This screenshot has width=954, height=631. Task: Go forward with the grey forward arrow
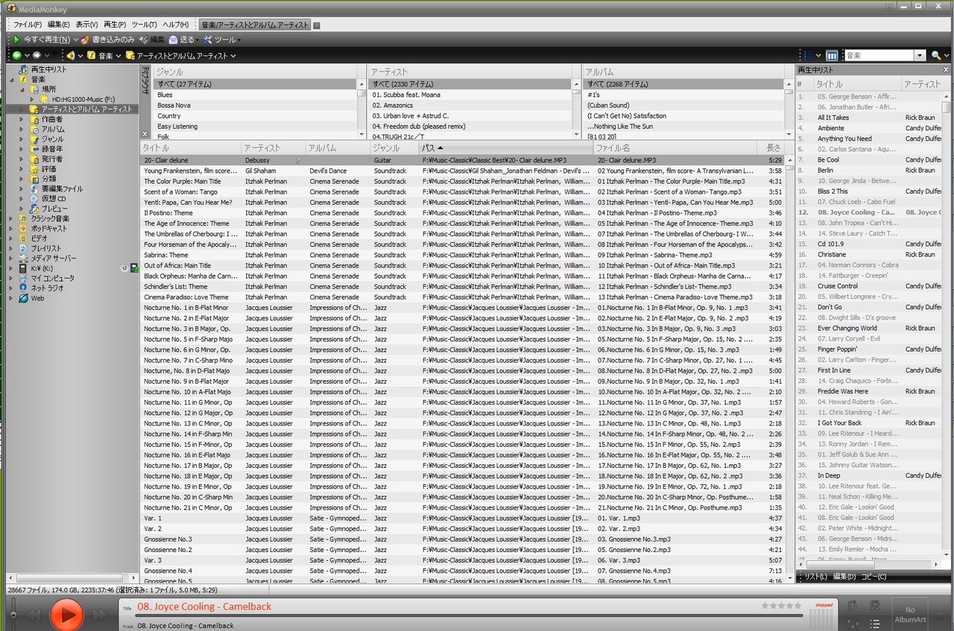pos(37,56)
